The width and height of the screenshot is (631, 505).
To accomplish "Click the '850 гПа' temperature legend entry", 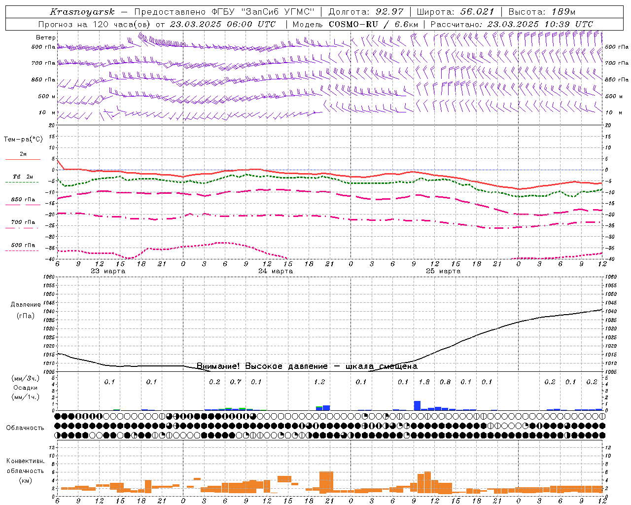I will (x=23, y=200).
